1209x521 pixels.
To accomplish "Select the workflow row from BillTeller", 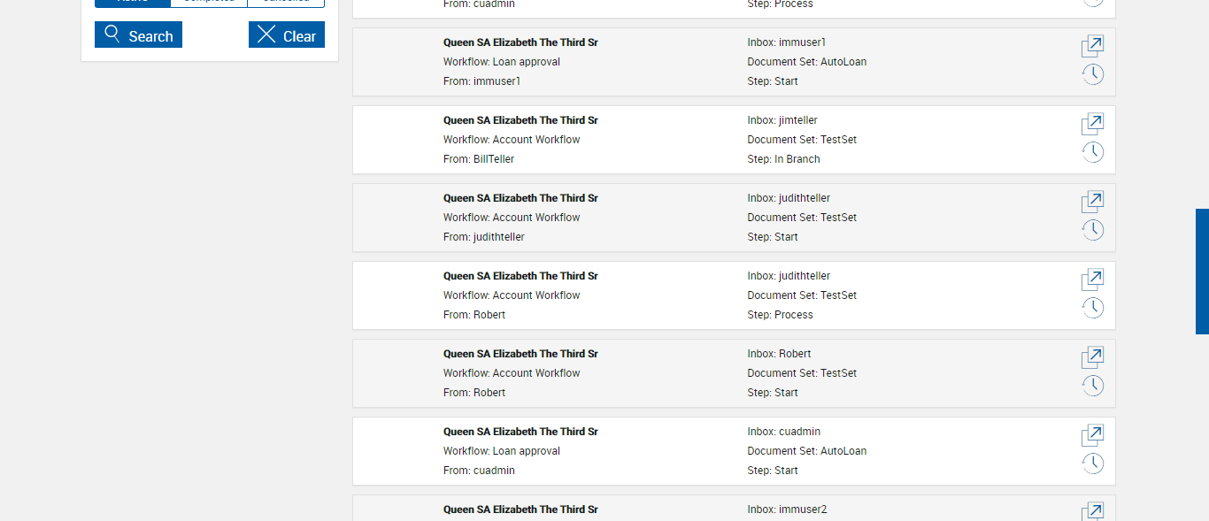I will pos(673,140).
